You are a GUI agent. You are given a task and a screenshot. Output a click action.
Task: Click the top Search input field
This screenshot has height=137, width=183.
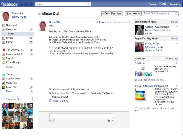(x=63, y=5)
